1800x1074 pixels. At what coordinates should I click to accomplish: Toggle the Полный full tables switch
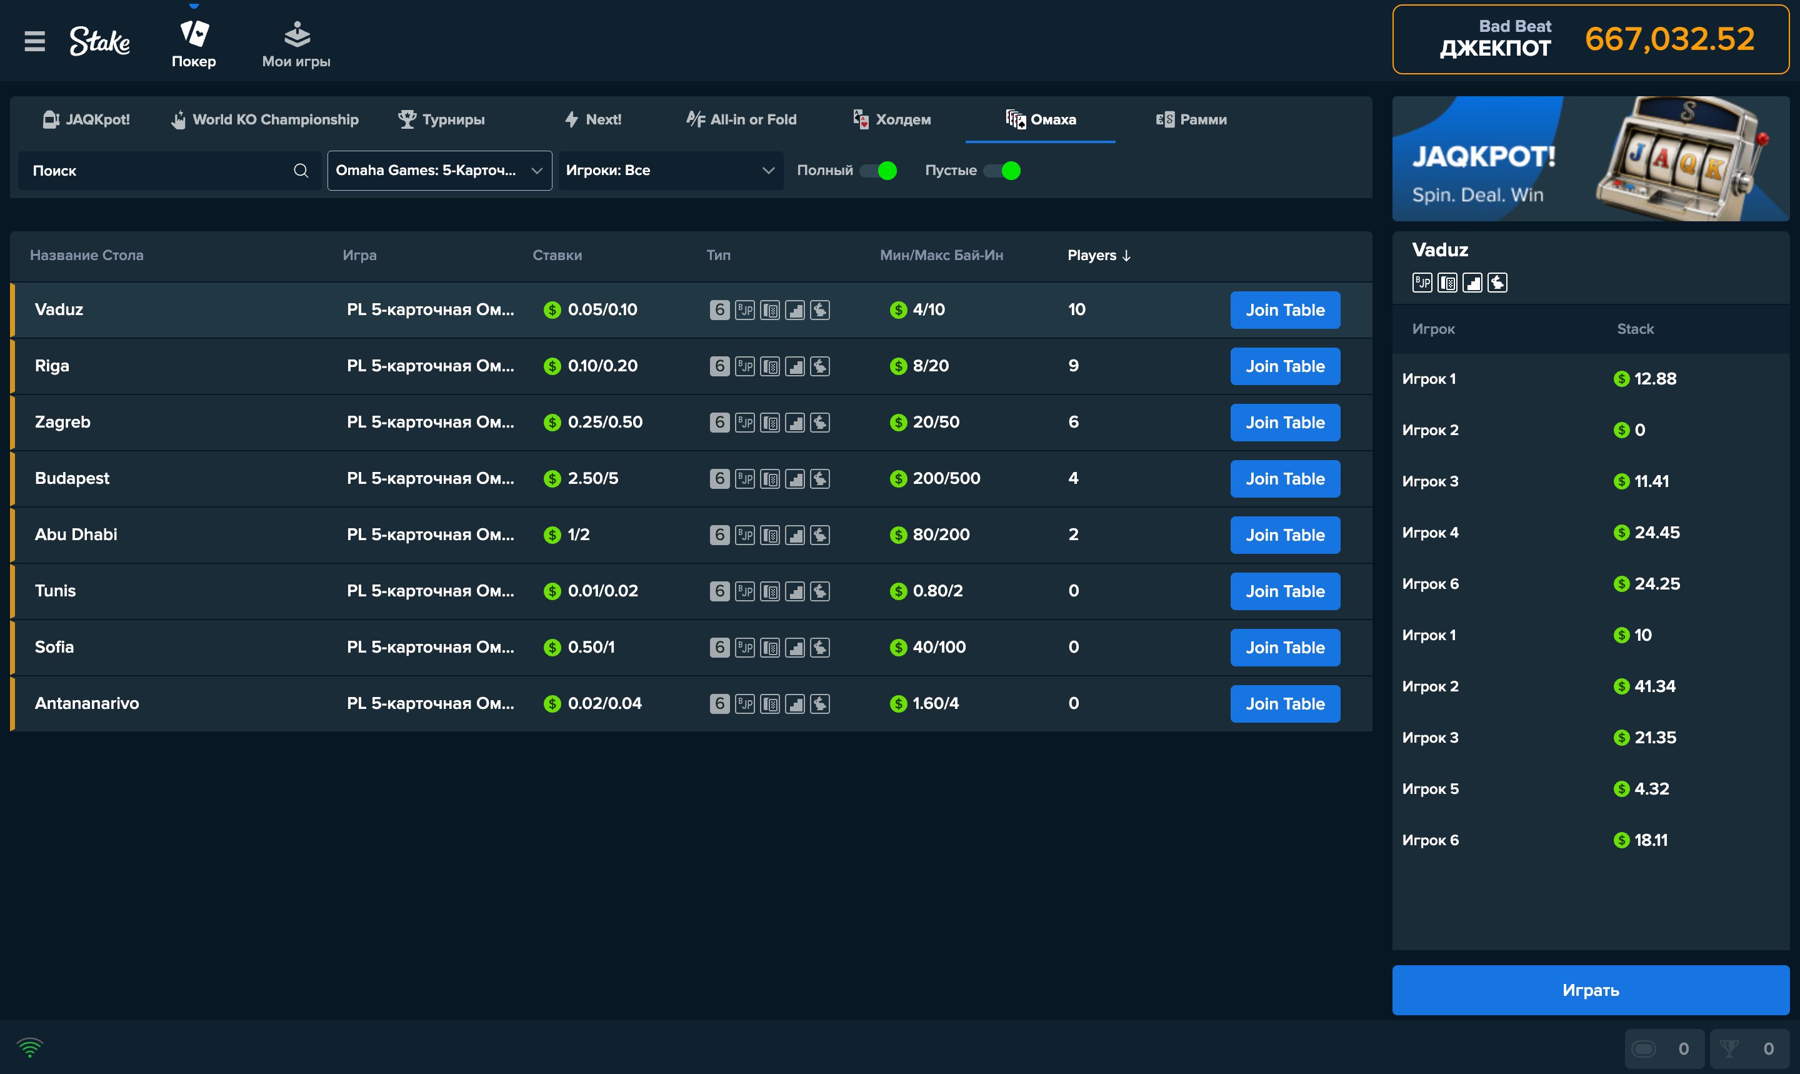click(x=879, y=171)
